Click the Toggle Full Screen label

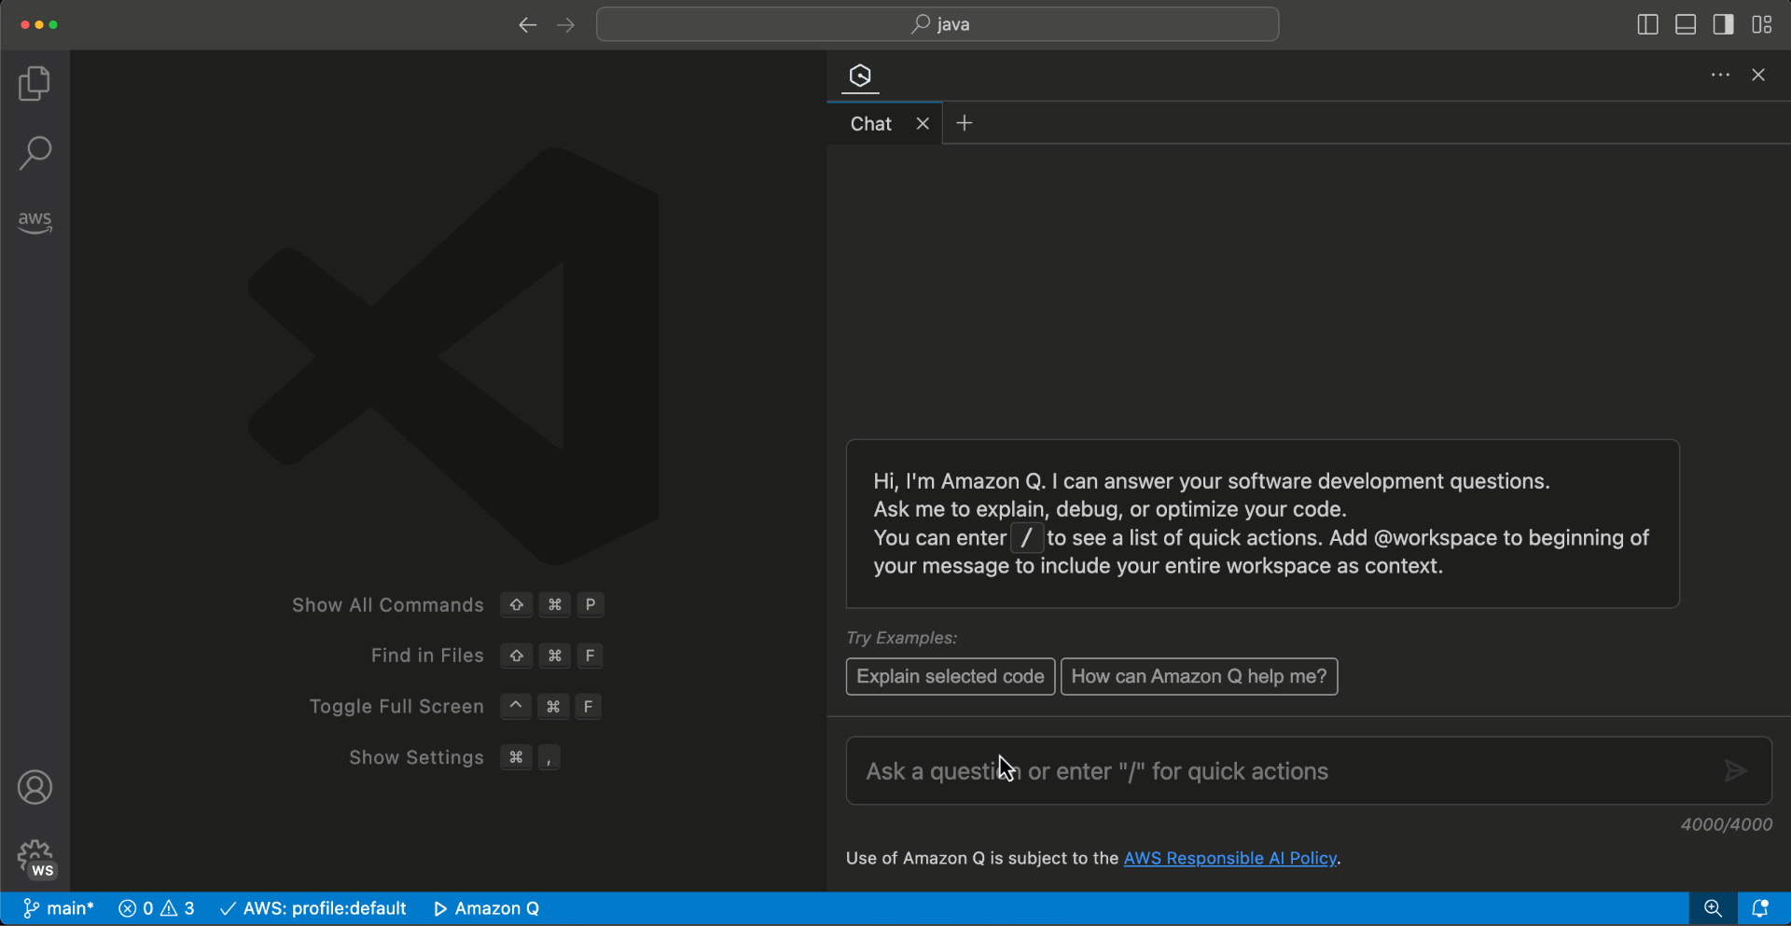(396, 707)
